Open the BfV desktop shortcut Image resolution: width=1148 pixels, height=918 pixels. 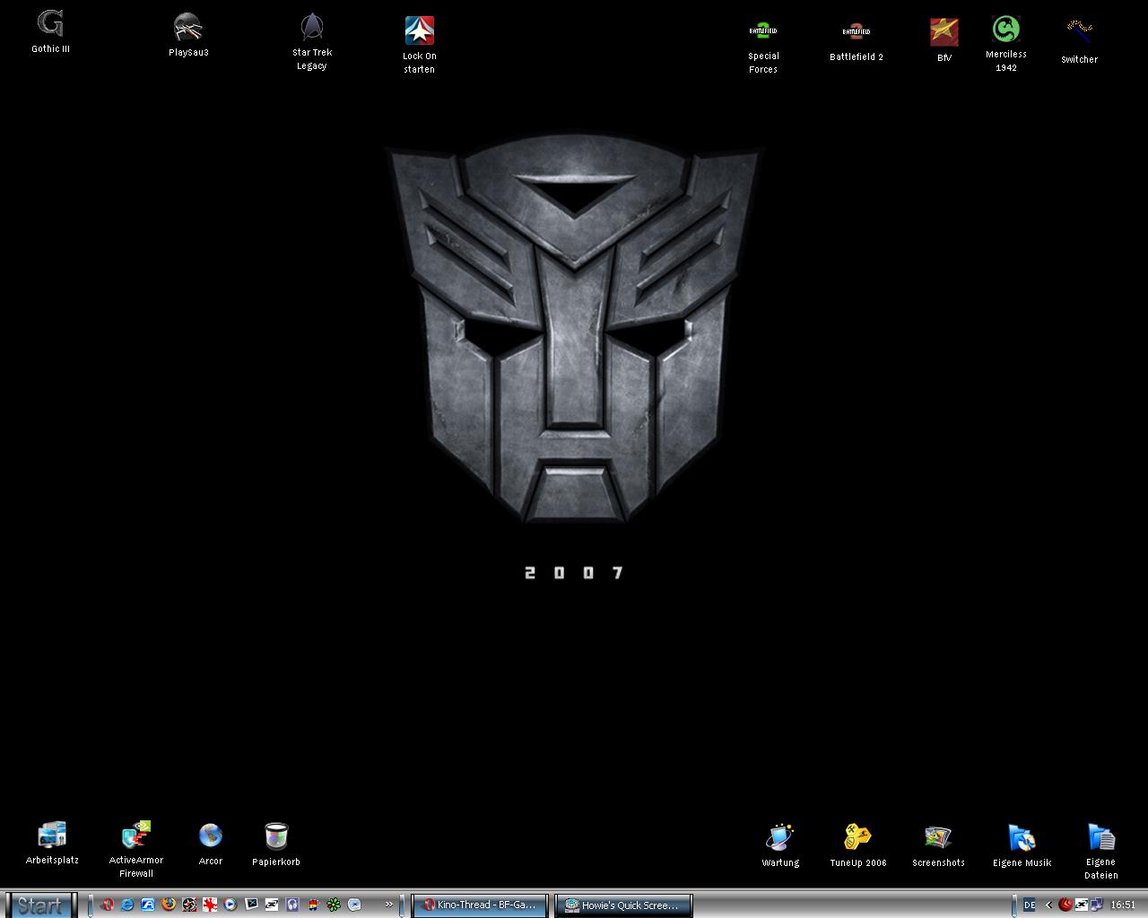point(944,40)
